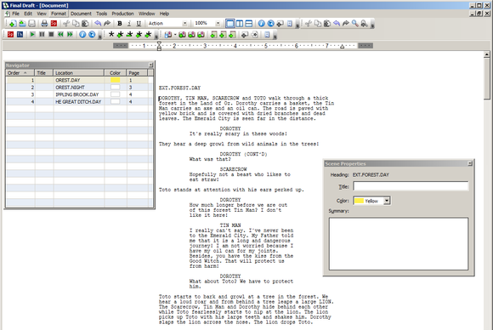
Task: Create a new document with the New icon
Action: tap(13, 24)
